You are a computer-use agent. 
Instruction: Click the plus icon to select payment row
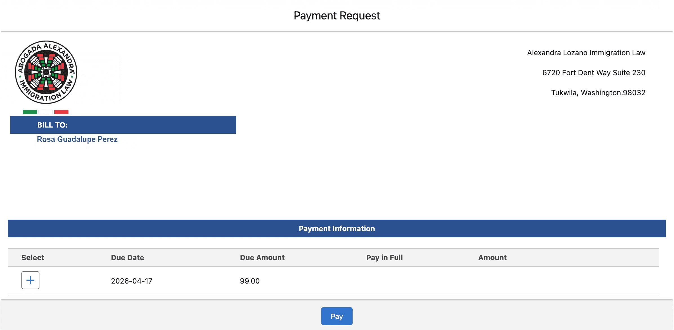[x=30, y=280]
